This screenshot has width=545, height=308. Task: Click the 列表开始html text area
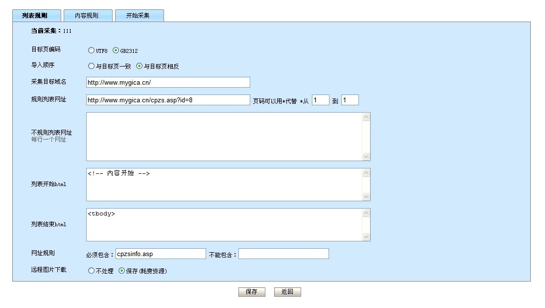pyautogui.click(x=224, y=185)
